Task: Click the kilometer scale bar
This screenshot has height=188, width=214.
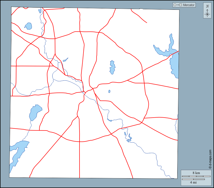Action: pos(196,176)
